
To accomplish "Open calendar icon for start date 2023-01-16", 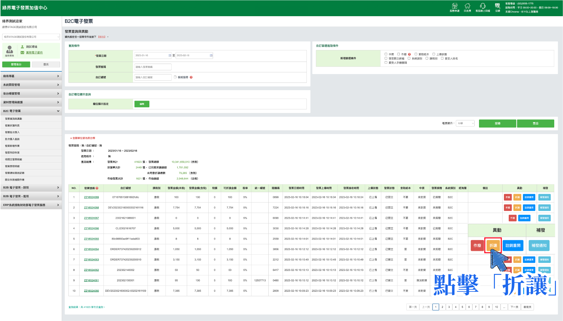I will tap(170, 56).
